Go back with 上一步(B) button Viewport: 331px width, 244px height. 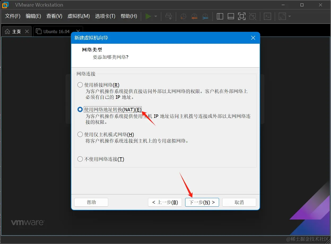click(x=165, y=202)
